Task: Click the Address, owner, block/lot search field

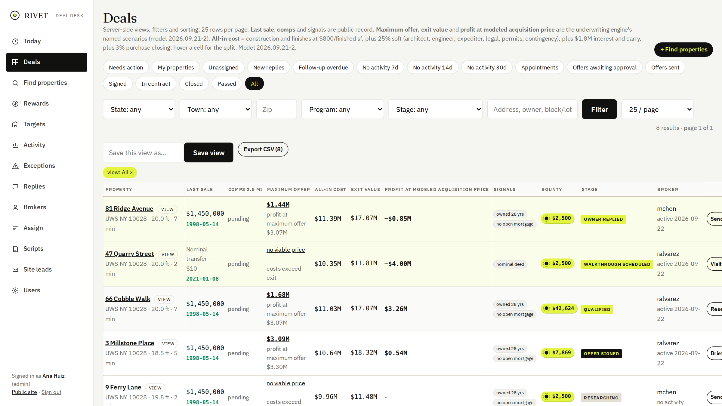Action: pos(532,109)
